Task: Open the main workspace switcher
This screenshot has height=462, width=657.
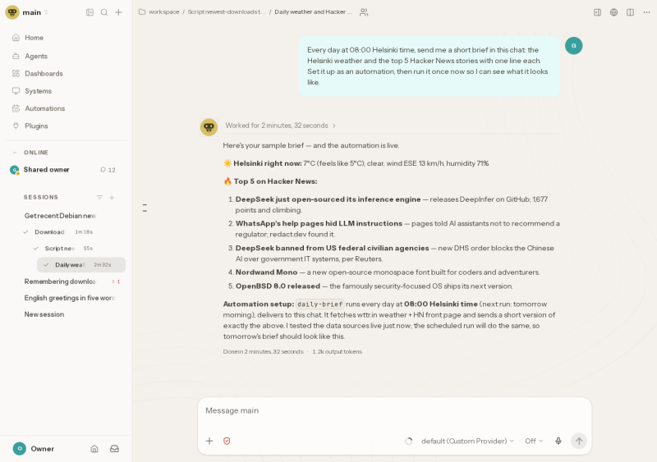Action: click(x=35, y=12)
